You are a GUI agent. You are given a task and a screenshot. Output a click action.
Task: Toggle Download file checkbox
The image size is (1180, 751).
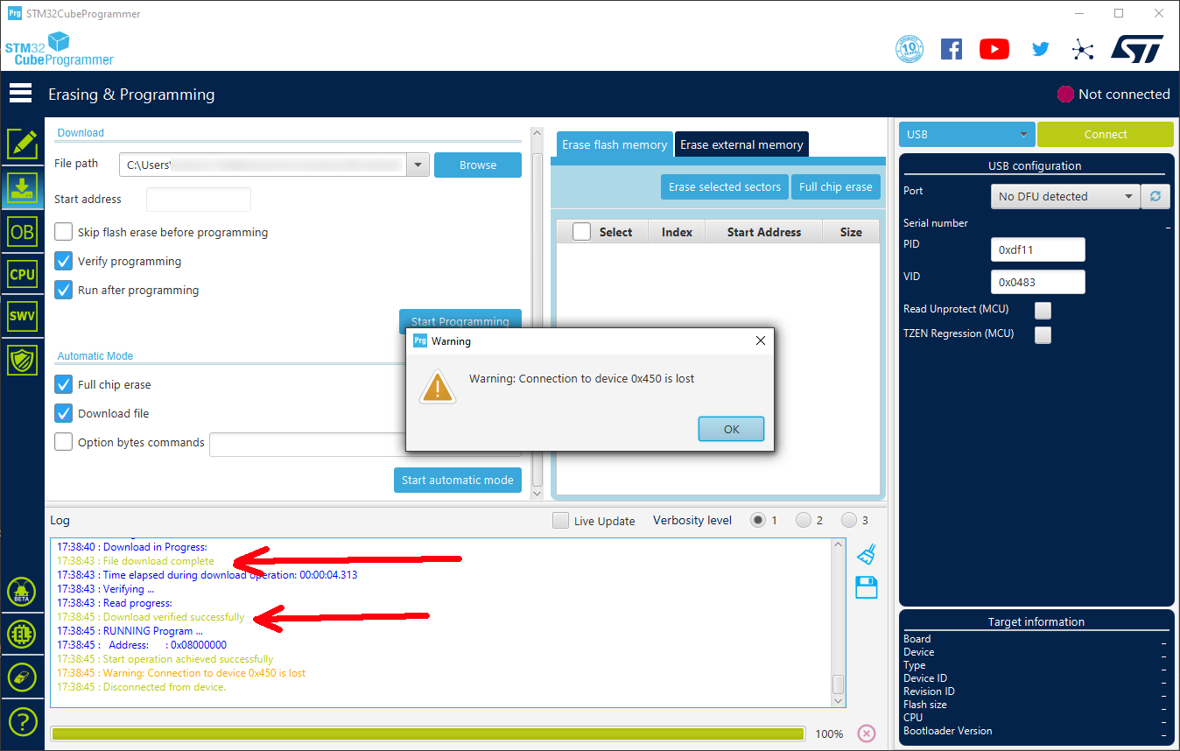coord(63,413)
